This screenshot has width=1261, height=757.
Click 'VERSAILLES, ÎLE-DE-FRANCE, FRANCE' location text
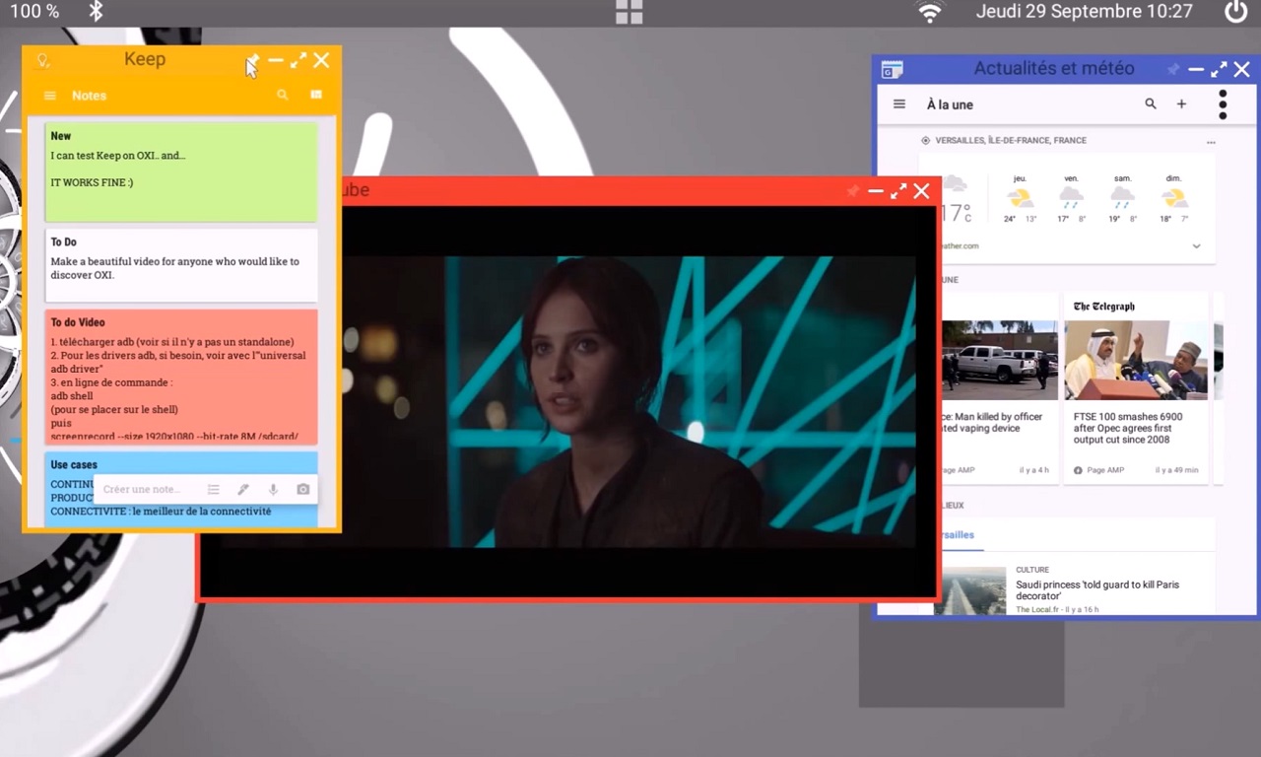tap(1011, 140)
